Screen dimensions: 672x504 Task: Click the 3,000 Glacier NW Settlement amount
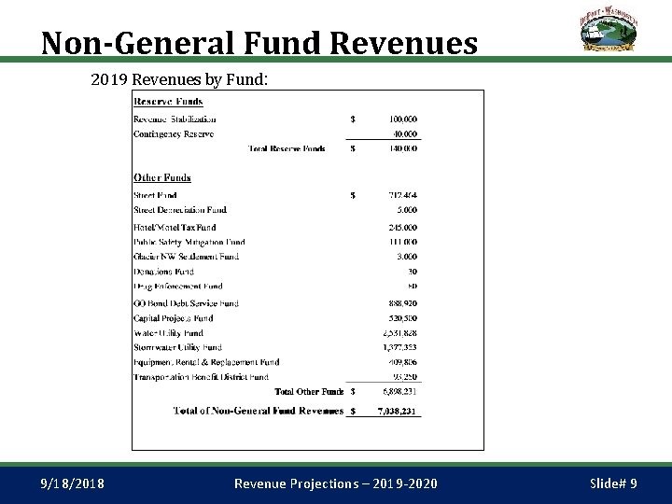click(407, 257)
